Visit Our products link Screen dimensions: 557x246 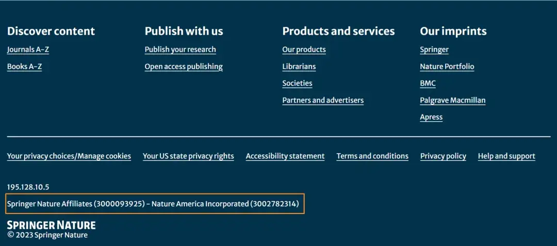click(x=304, y=50)
